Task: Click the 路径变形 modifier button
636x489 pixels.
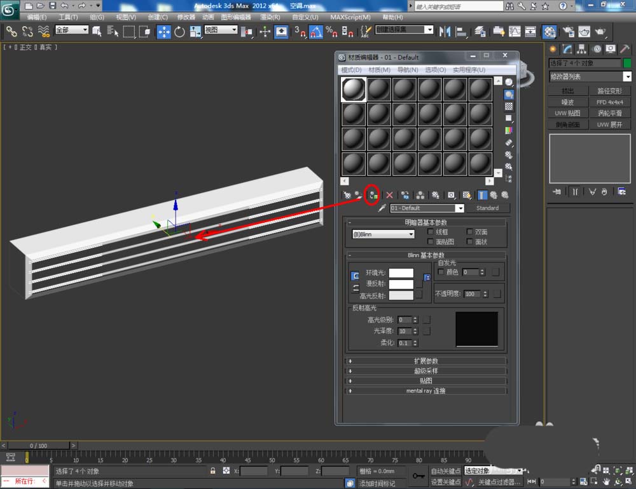Action: tap(610, 91)
